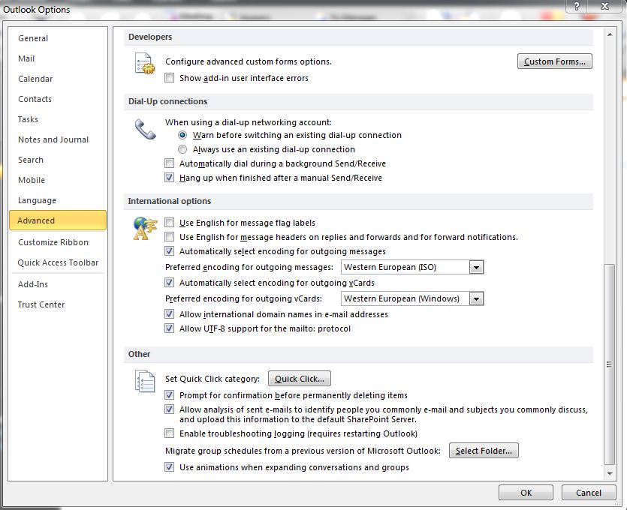Click the Custom Forms button

tap(554, 61)
